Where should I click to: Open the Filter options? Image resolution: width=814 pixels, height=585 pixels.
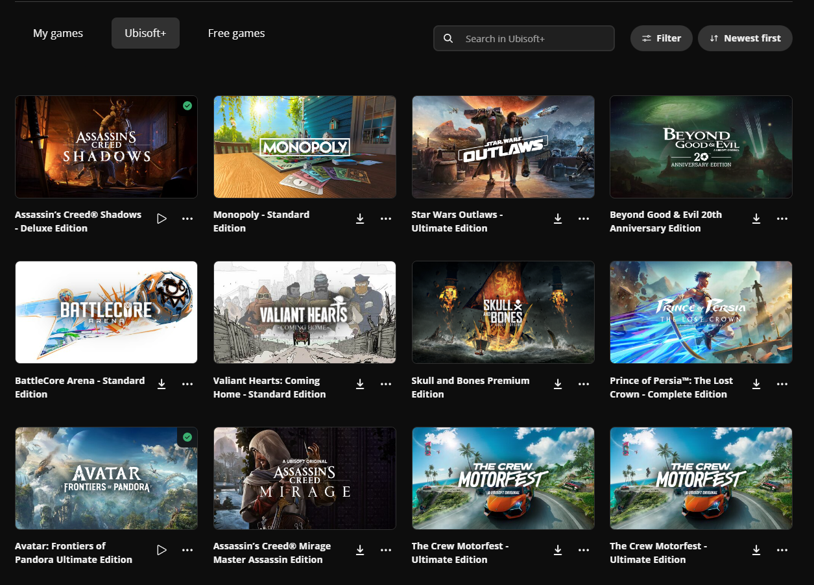pos(662,38)
